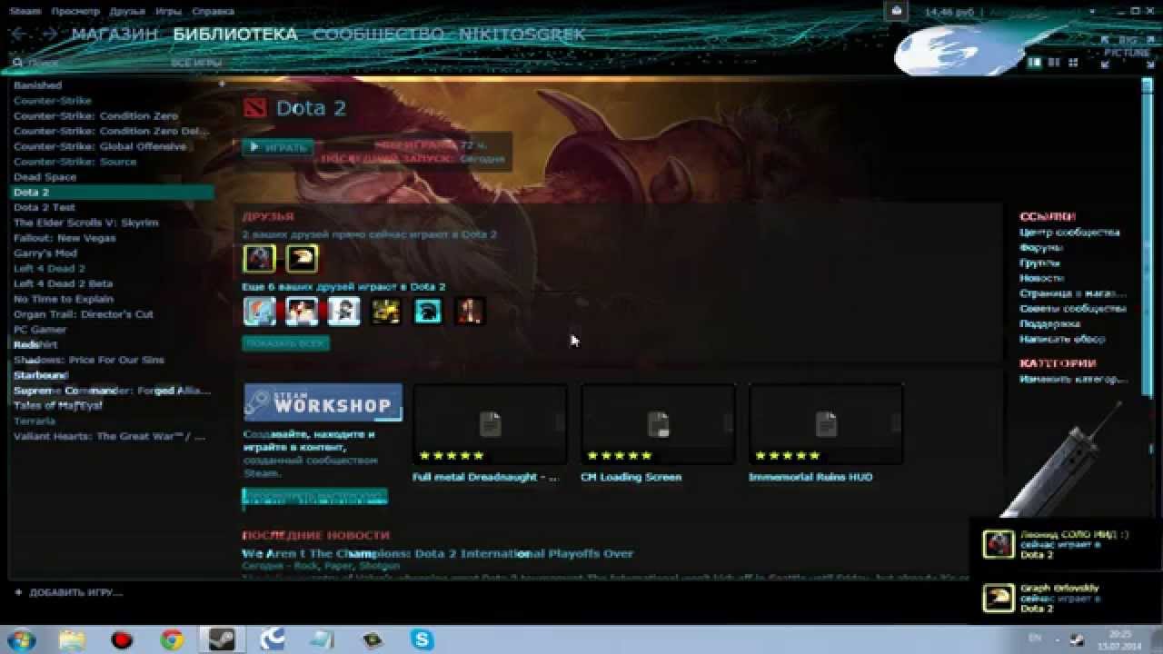The width and height of the screenshot is (1163, 654).
Task: Open CM Loading Screen workshop thumbnail
Action: tap(658, 424)
